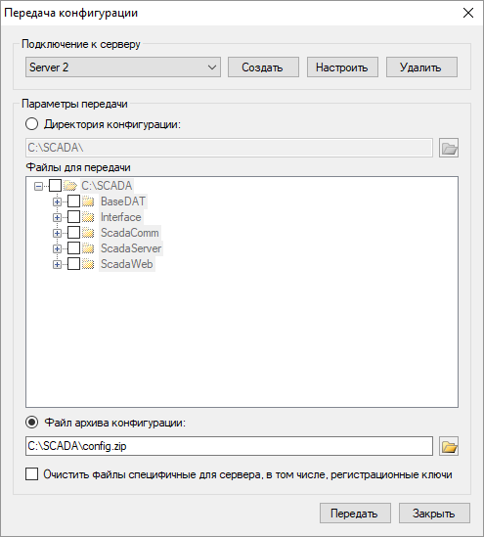Click the browse folder icon for archive file
The width and height of the screenshot is (484, 537).
coord(449,446)
